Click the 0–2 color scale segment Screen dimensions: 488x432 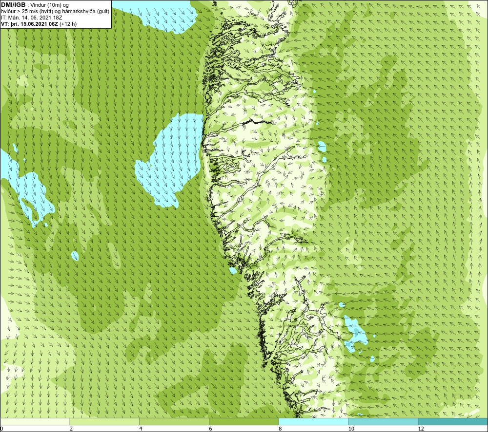point(35,421)
